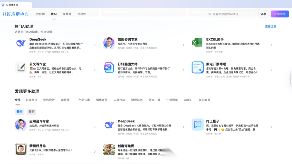Open EXCEL助手 row chevron
The image size is (292, 164).
[271, 45]
